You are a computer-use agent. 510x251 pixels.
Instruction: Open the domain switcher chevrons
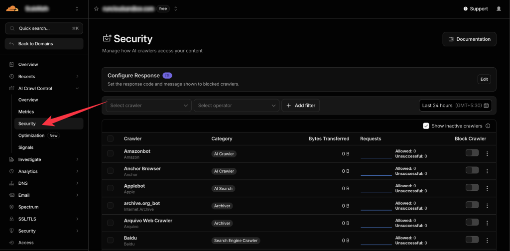176,9
